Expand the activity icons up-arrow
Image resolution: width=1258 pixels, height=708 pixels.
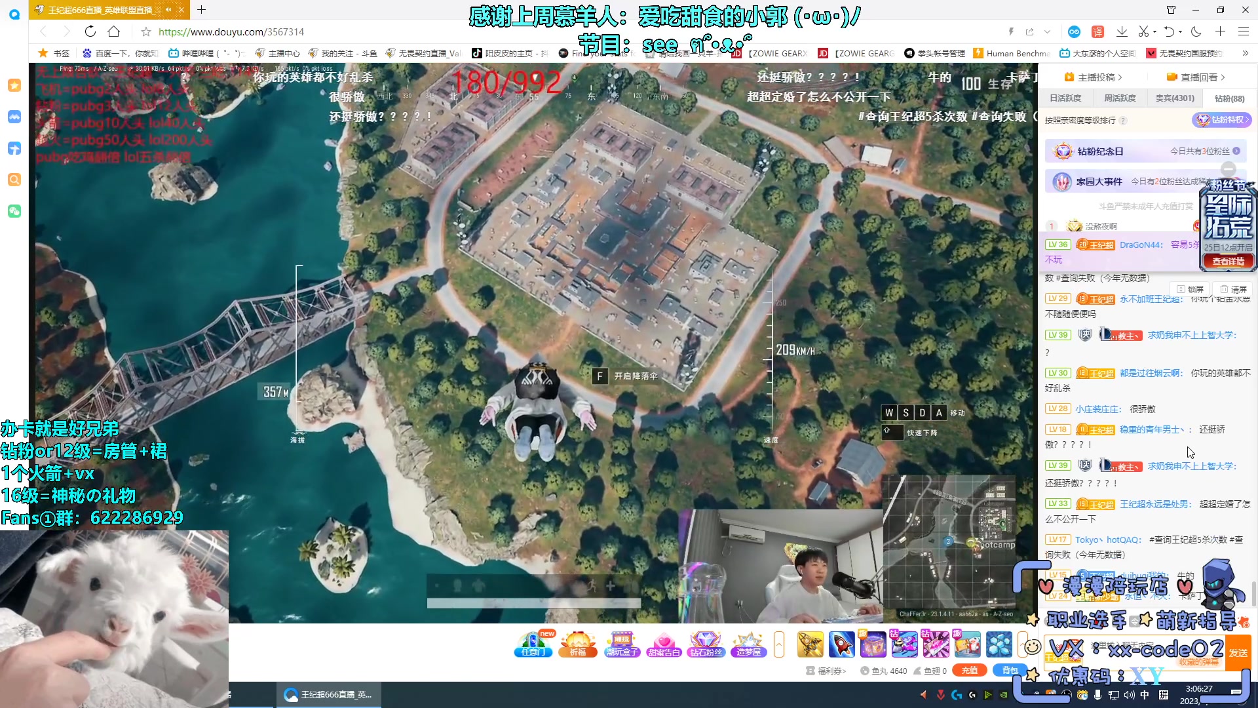[x=779, y=644]
